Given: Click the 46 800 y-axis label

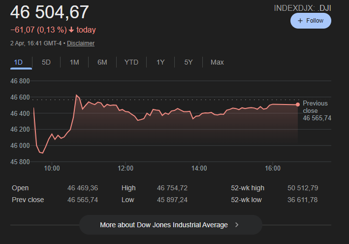Looking at the screenshot, I should [x=20, y=81].
